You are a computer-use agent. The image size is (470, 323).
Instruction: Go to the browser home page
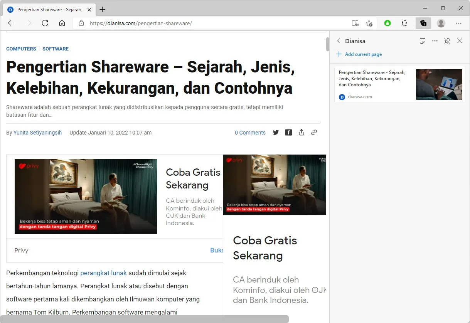[62, 23]
